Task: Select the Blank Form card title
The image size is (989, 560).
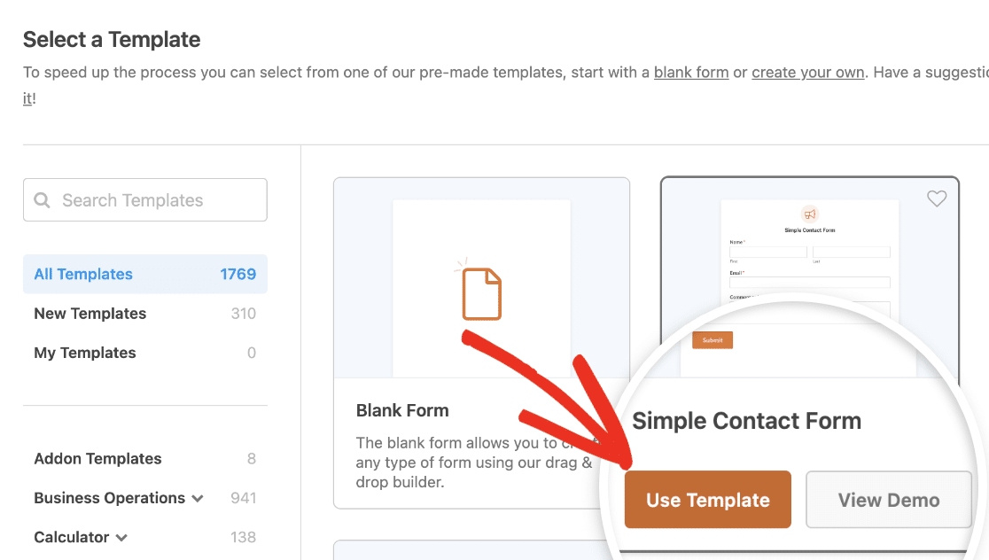Action: click(x=402, y=410)
